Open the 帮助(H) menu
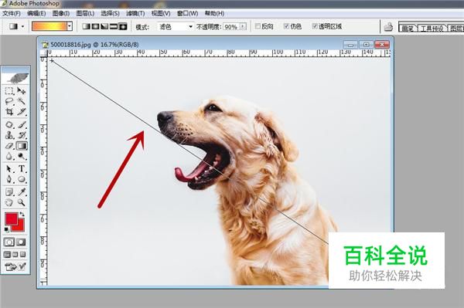 214,14
